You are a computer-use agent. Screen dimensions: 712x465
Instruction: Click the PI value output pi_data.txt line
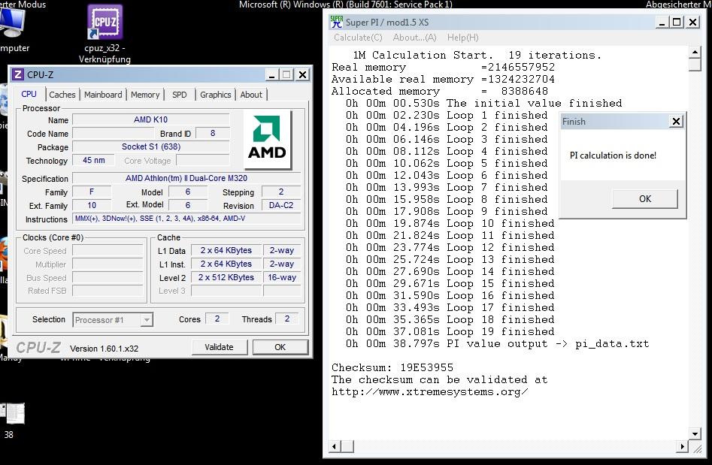point(497,344)
